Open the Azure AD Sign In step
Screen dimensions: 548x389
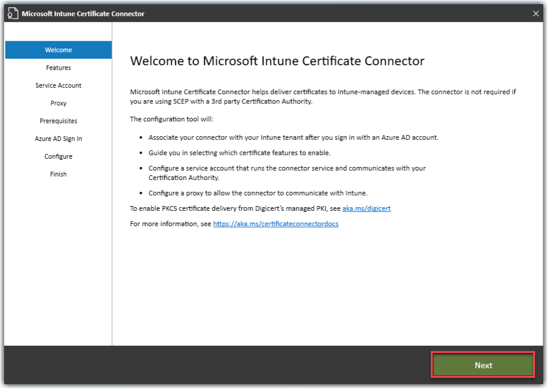(59, 139)
